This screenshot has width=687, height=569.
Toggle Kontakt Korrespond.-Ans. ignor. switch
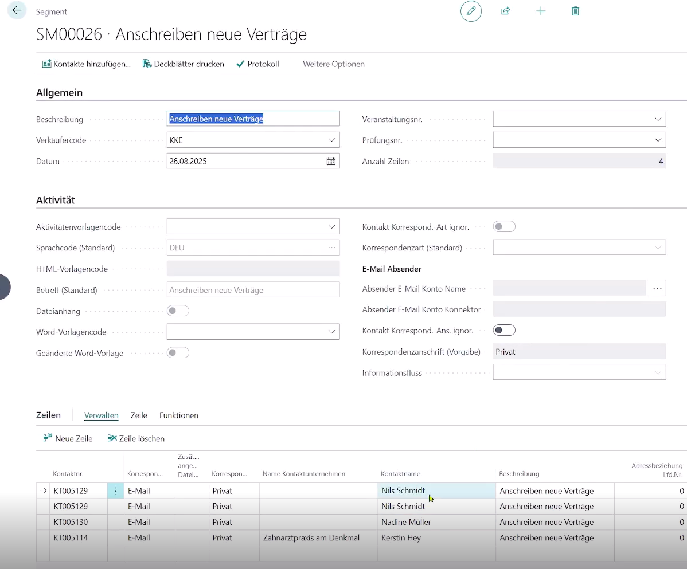click(504, 330)
